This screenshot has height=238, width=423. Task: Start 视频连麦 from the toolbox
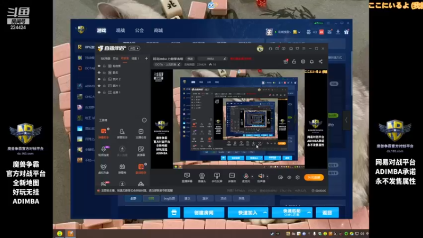[104, 151]
